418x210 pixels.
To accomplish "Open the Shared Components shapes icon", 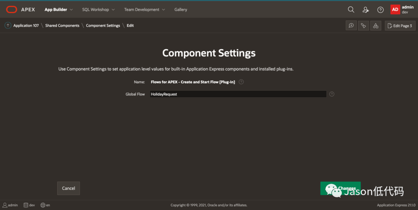I will (x=375, y=25).
